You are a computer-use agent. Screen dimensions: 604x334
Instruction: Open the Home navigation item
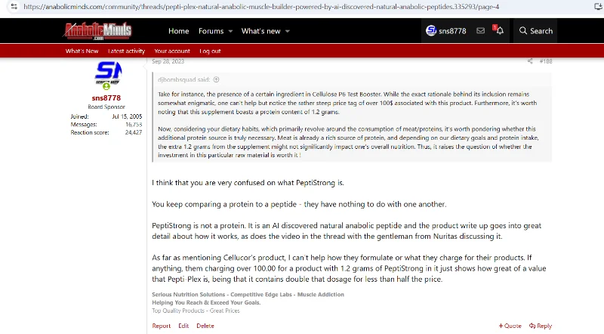click(x=178, y=31)
